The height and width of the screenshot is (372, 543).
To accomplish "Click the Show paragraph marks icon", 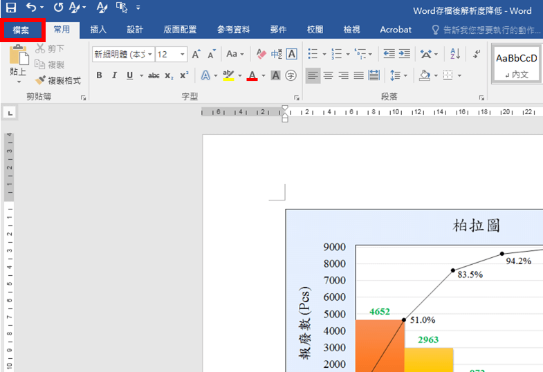I will (x=477, y=54).
